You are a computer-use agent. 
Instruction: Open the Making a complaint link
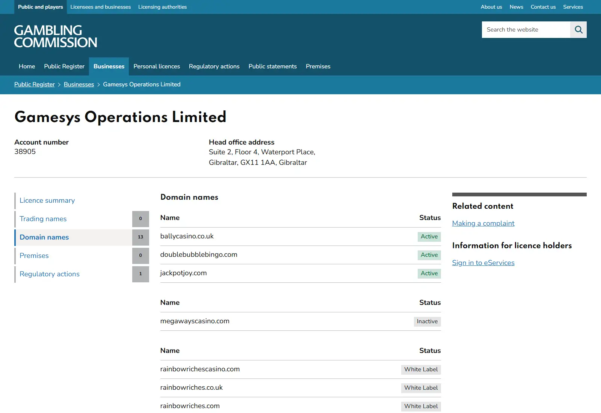coord(483,223)
